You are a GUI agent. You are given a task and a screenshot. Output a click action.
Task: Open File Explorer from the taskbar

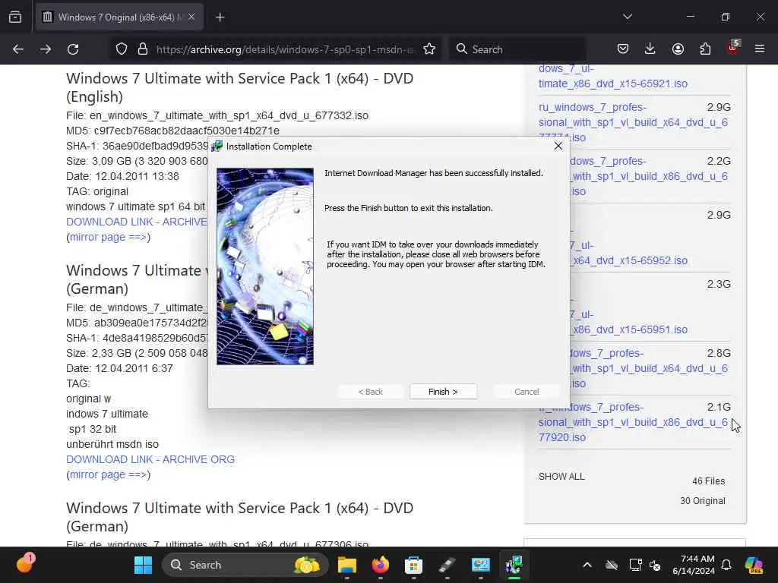point(347,565)
